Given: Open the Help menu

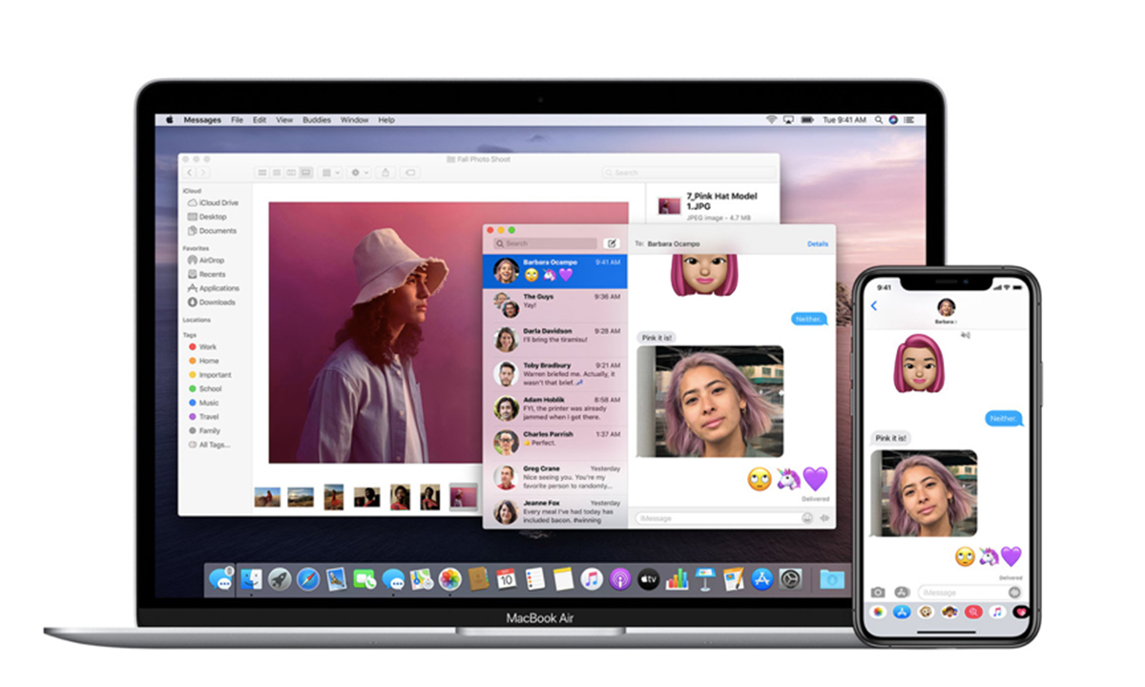Looking at the screenshot, I should [x=386, y=120].
